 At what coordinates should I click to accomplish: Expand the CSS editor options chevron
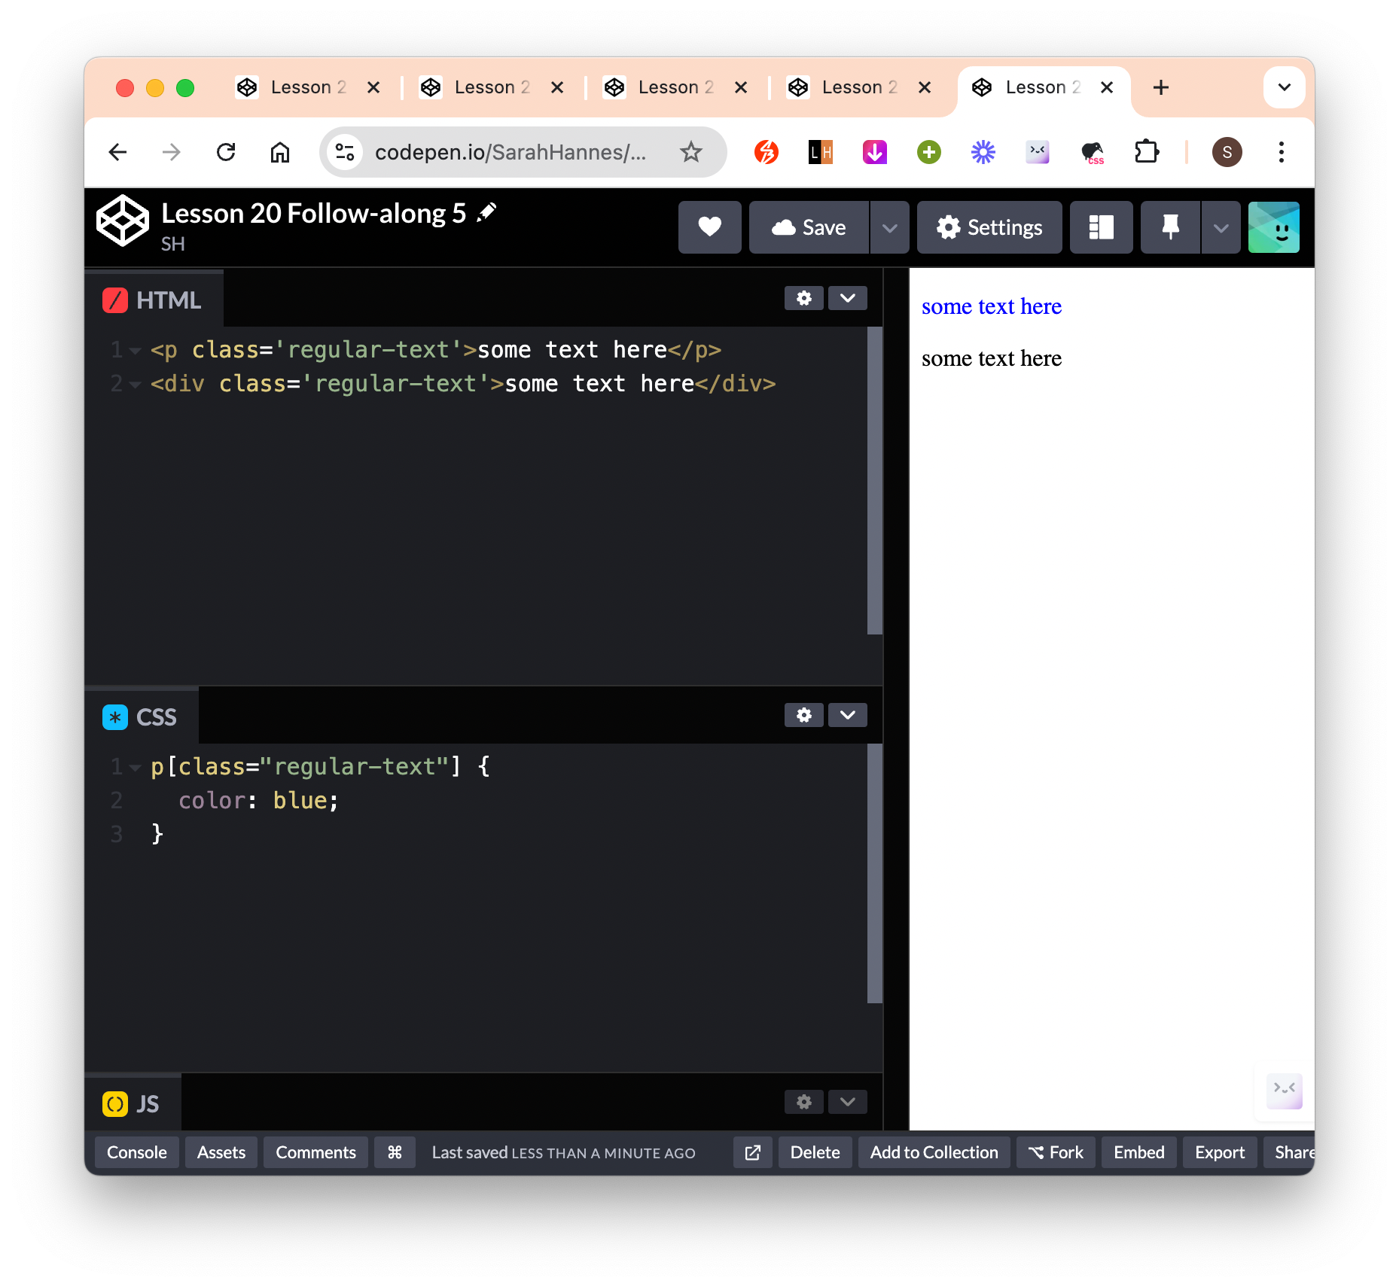click(847, 715)
